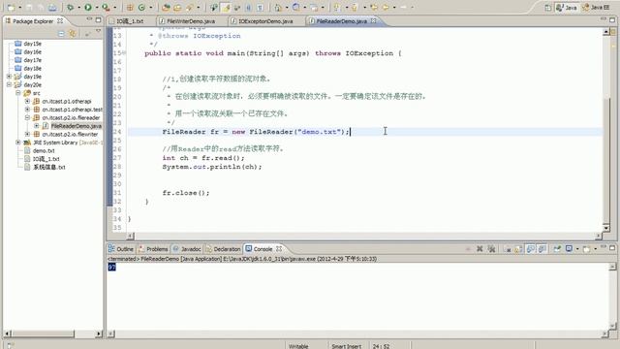Open the Problems view tab
The image size is (620, 349).
(153, 249)
